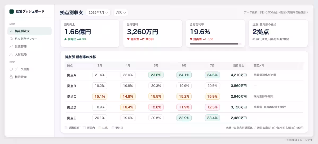Click the 計画差 −210万円 indicator

(x=140, y=39)
